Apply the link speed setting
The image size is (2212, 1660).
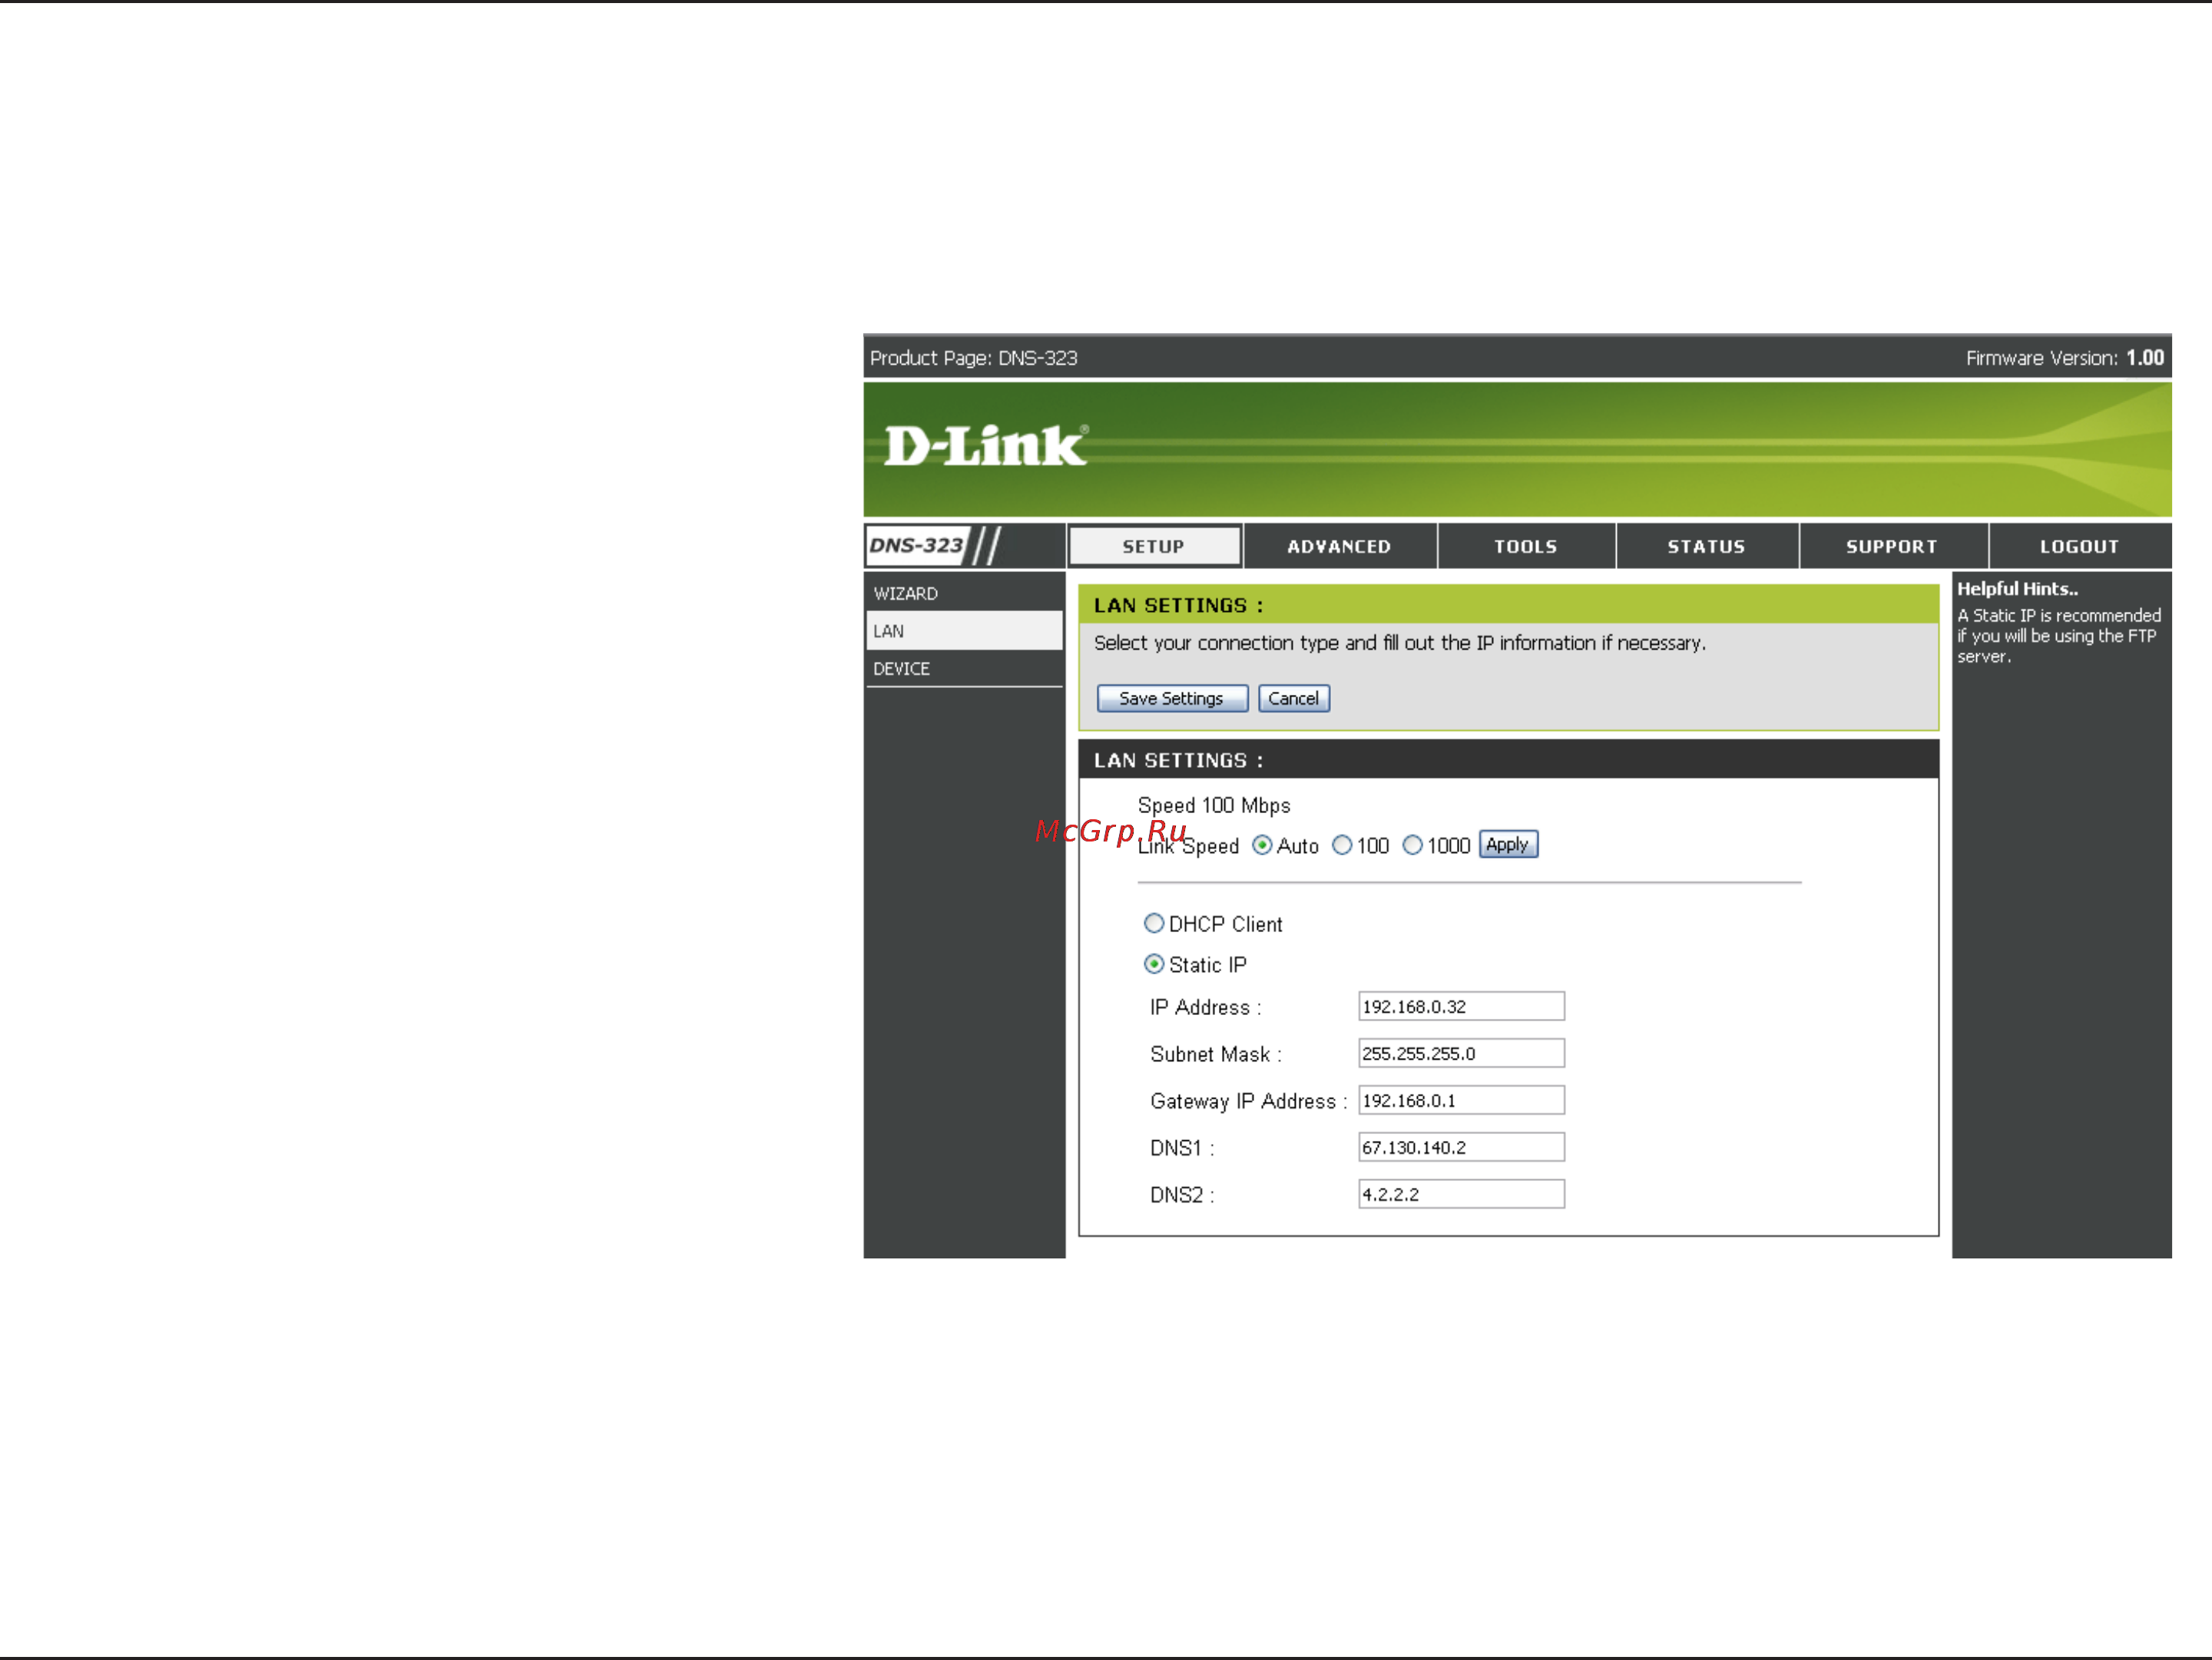1508,845
